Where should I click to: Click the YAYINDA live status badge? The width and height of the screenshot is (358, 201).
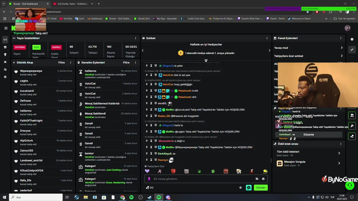click(x=20, y=47)
